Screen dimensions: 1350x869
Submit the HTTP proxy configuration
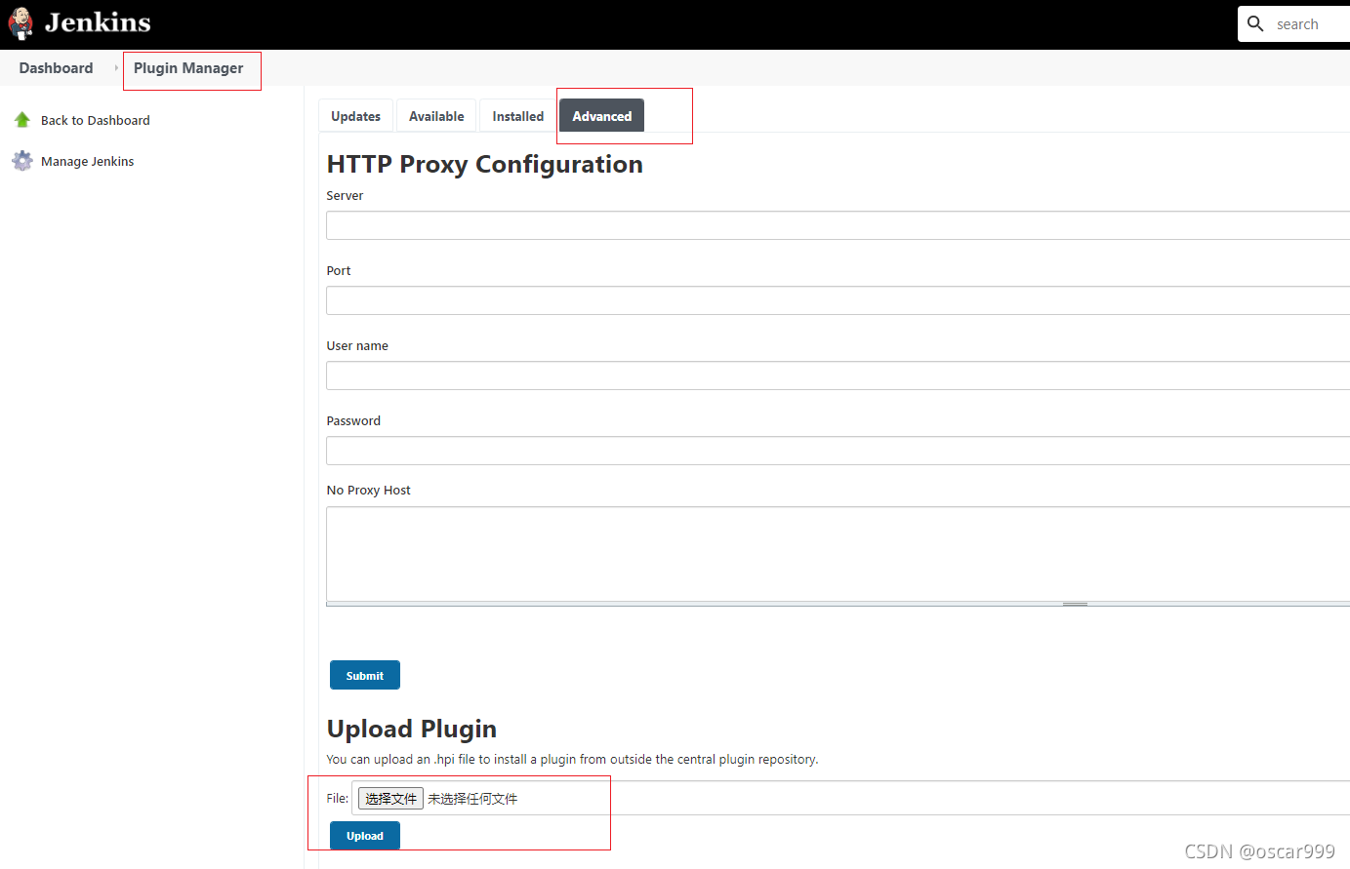tap(365, 675)
